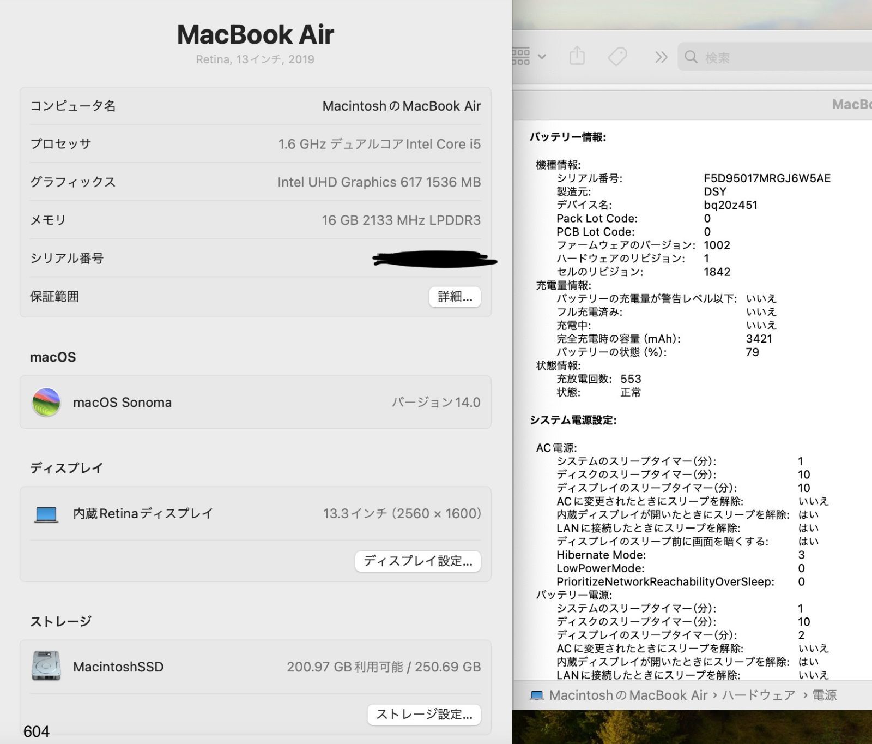Click the MacintoshSSD hard drive icon
This screenshot has width=872, height=744.
click(x=46, y=666)
